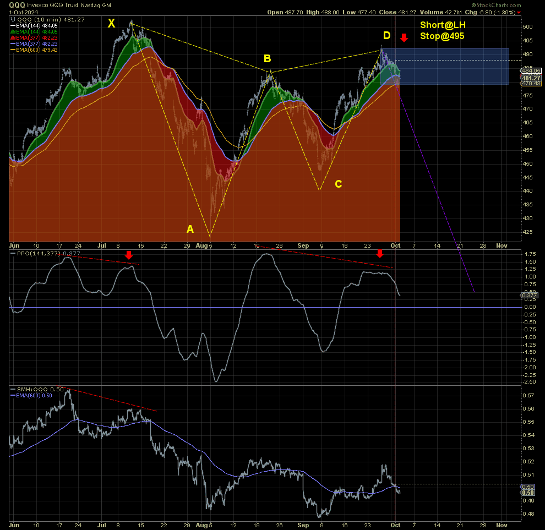Viewport: 545px width, 530px height.
Task: Click the red down arrow beside the D label
Action: point(404,37)
